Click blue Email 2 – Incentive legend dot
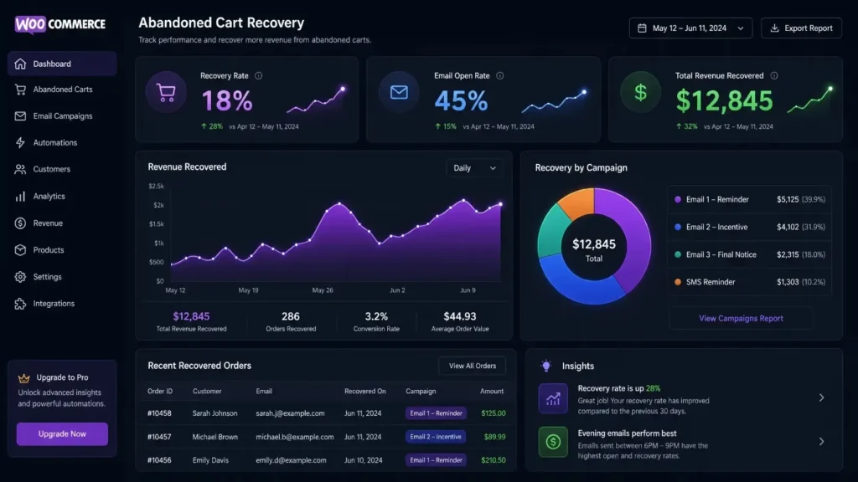This screenshot has width=858, height=482. 678,227
